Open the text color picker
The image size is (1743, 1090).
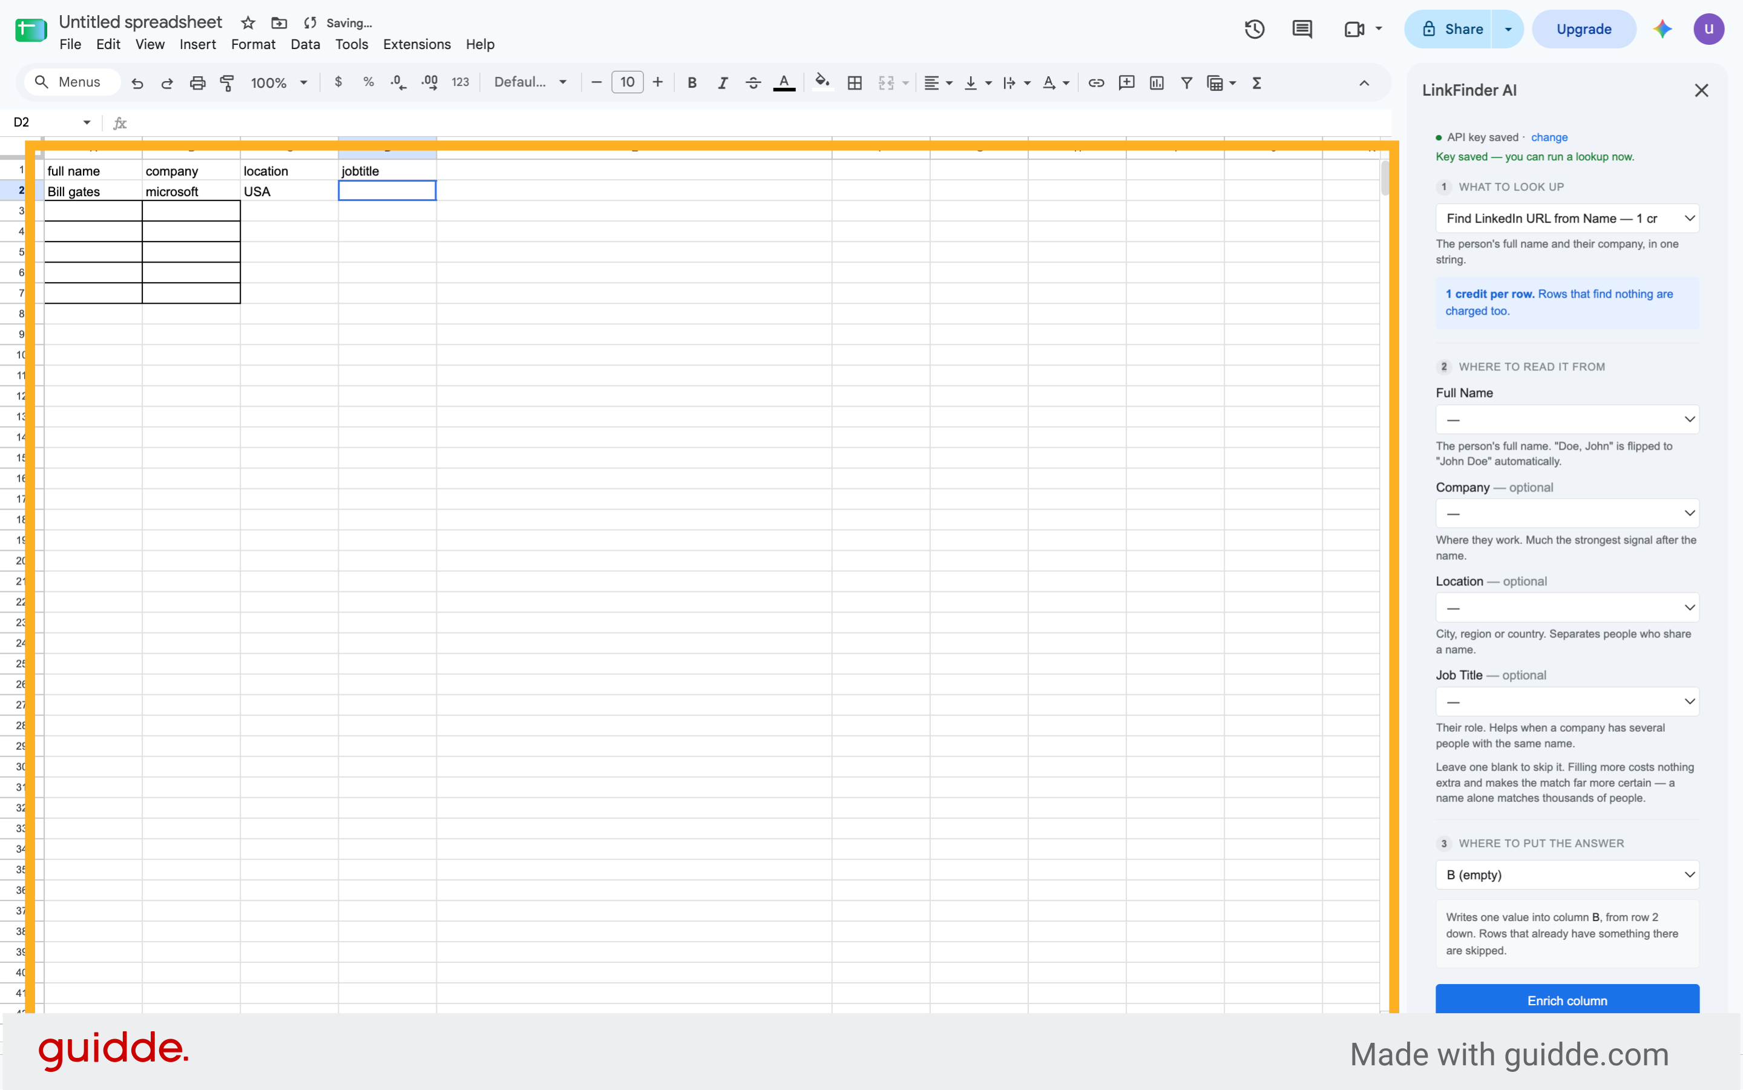pos(784,83)
